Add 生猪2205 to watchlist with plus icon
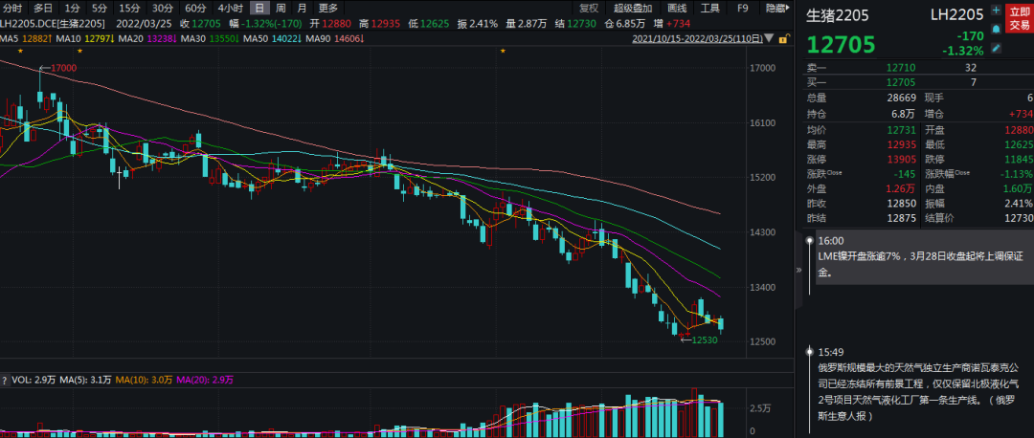The height and width of the screenshot is (438, 1034). (996, 11)
